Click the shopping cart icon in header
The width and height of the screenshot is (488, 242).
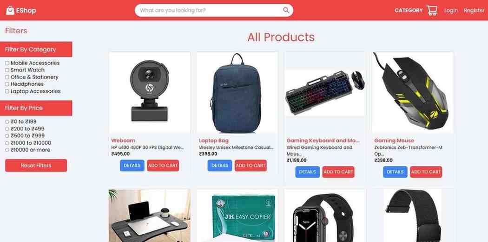(x=432, y=10)
